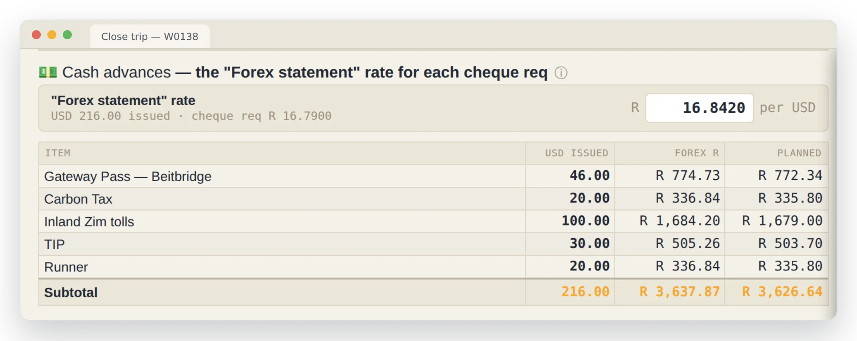Image resolution: width=857 pixels, height=341 pixels.
Task: Click the ITEM column header
Action: tap(58, 153)
